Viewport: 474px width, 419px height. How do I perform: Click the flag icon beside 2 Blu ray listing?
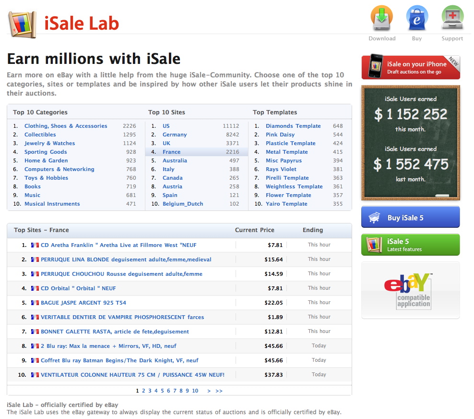pos(35,346)
